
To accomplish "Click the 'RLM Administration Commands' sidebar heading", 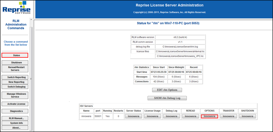I will point(16,24).
